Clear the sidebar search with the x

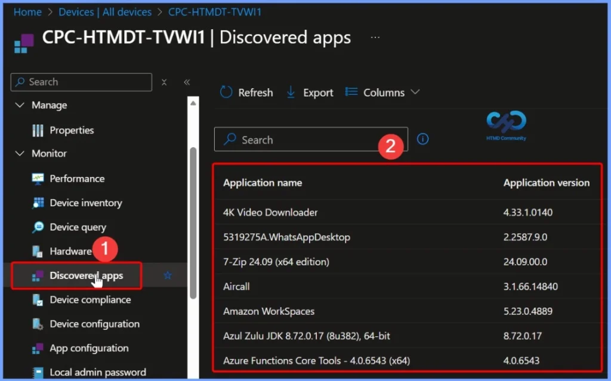click(164, 82)
